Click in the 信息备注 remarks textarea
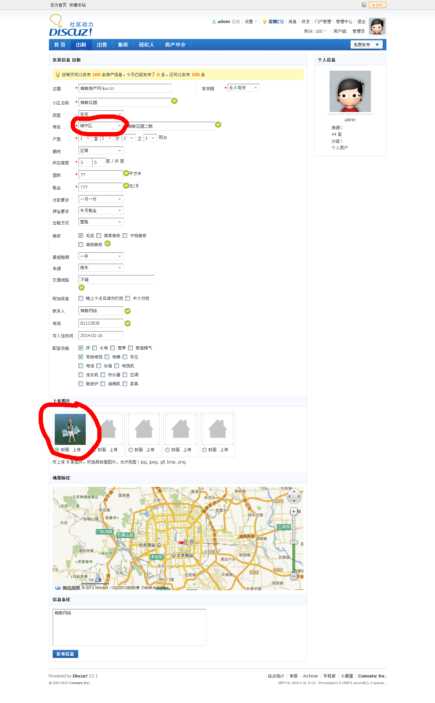The image size is (435, 703). [130, 628]
